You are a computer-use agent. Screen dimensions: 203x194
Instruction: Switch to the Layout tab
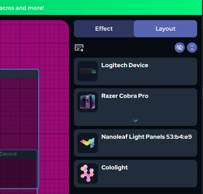click(x=165, y=29)
